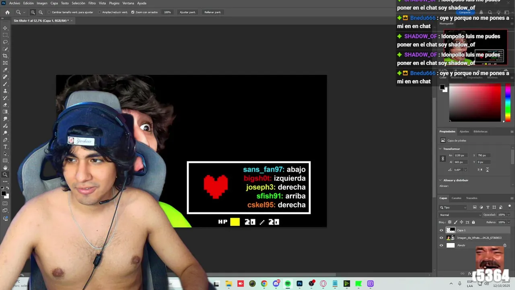Select the Brush tool
This screenshot has height=290, width=515.
pos(5,84)
